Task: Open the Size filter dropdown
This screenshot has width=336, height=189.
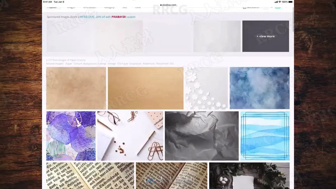Action: click(x=125, y=7)
